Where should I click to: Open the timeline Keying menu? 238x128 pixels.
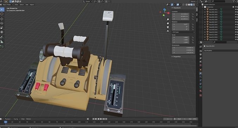coord(17,119)
